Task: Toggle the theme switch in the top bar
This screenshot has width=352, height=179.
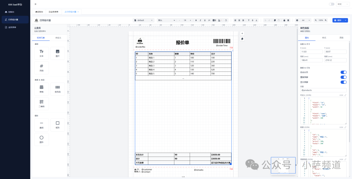Action: coord(331,4)
